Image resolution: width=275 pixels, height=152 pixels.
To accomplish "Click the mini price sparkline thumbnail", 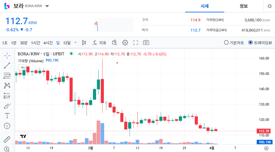I will (114, 25).
